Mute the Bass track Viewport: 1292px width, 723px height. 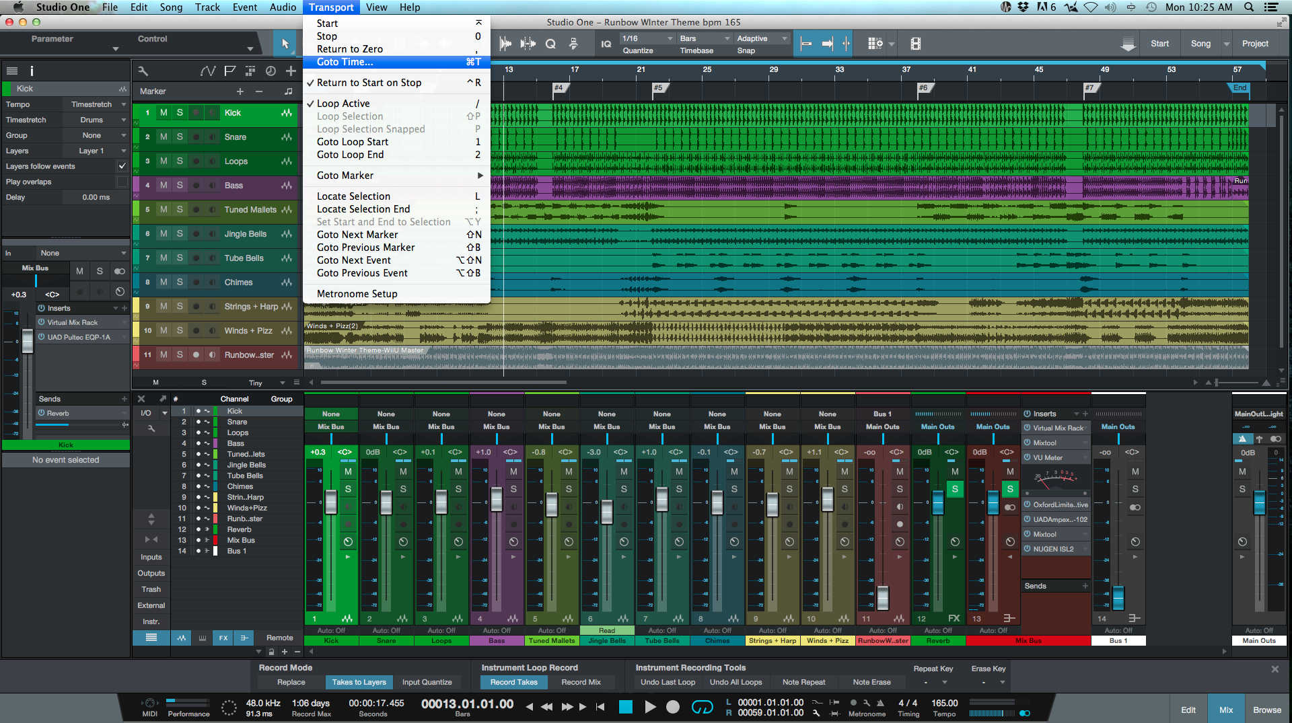point(164,186)
